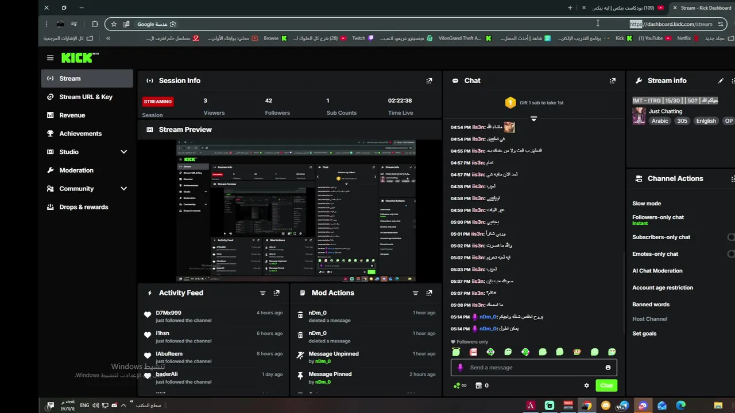Show more bookmarks with the double chevron
This screenshot has height=413, width=735.
point(108,38)
